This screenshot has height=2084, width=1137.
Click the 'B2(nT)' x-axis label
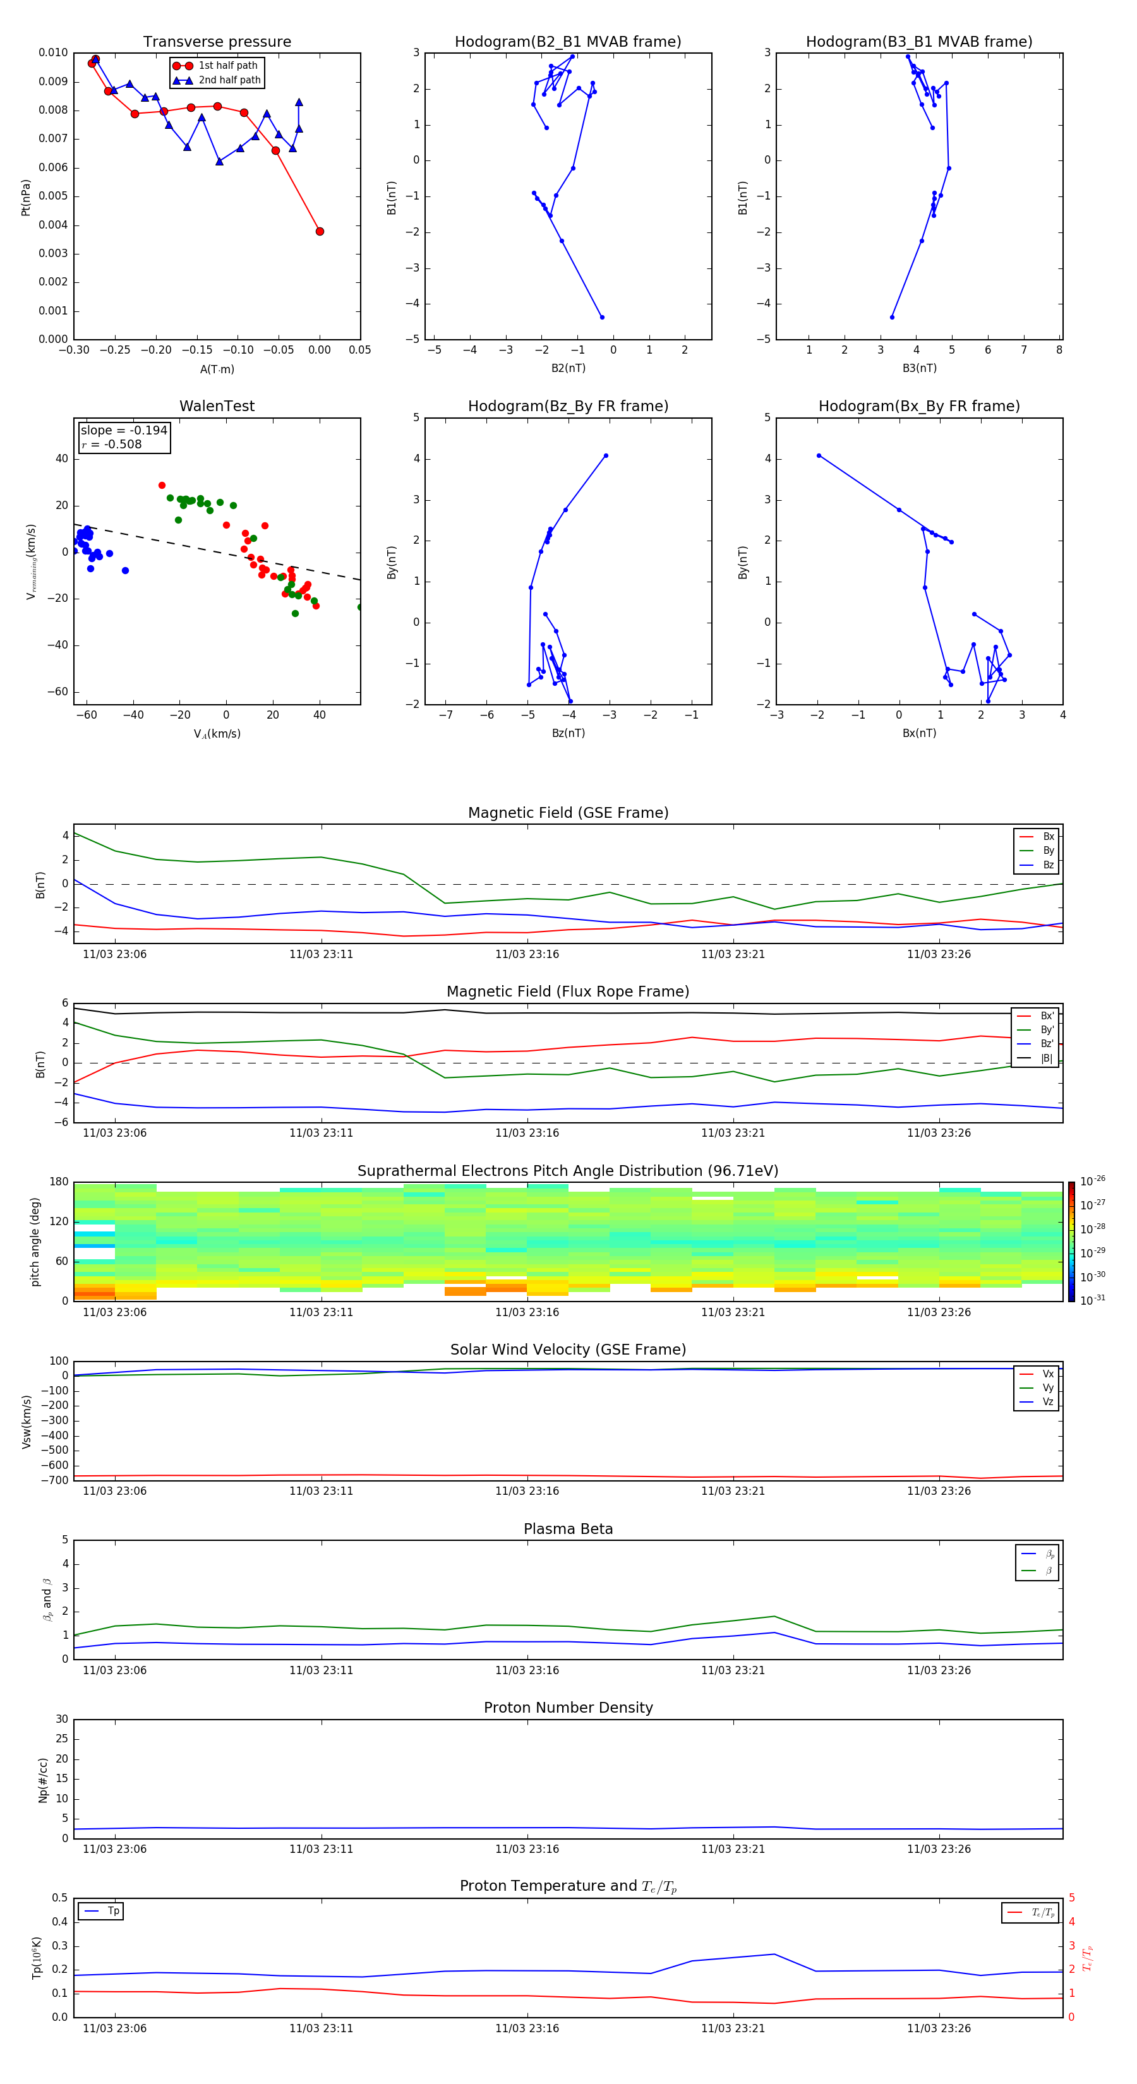[x=568, y=369]
